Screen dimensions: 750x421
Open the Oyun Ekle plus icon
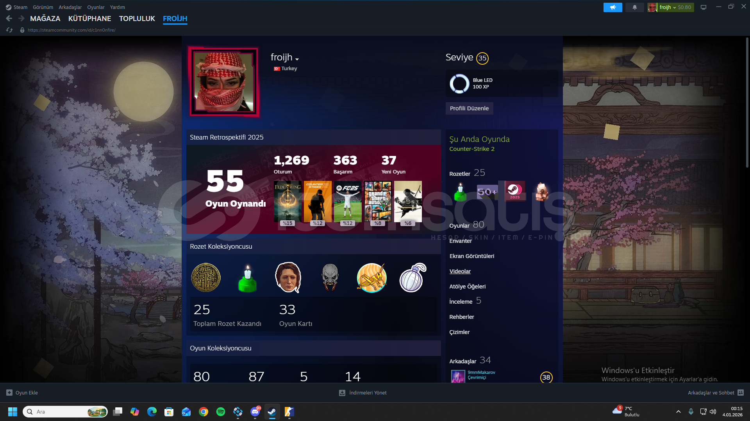[9, 393]
